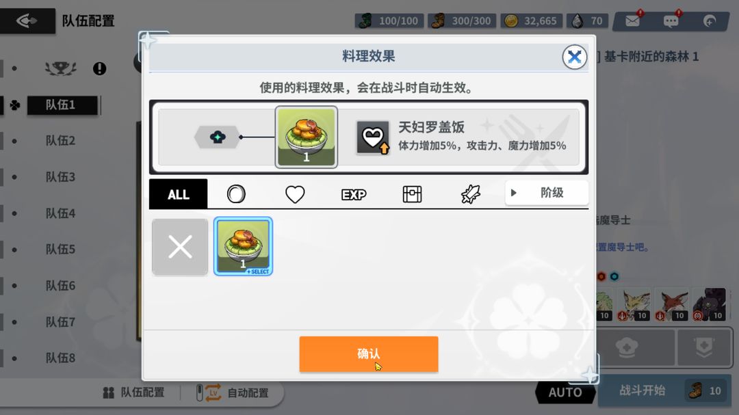Expand the 阶级 sort dropdown
Image resolution: width=739 pixels, height=415 pixels.
coord(547,193)
